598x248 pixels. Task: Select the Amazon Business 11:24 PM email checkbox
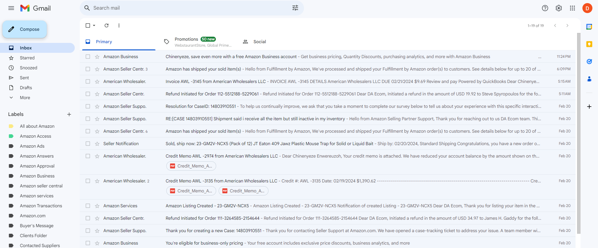pyautogui.click(x=88, y=57)
